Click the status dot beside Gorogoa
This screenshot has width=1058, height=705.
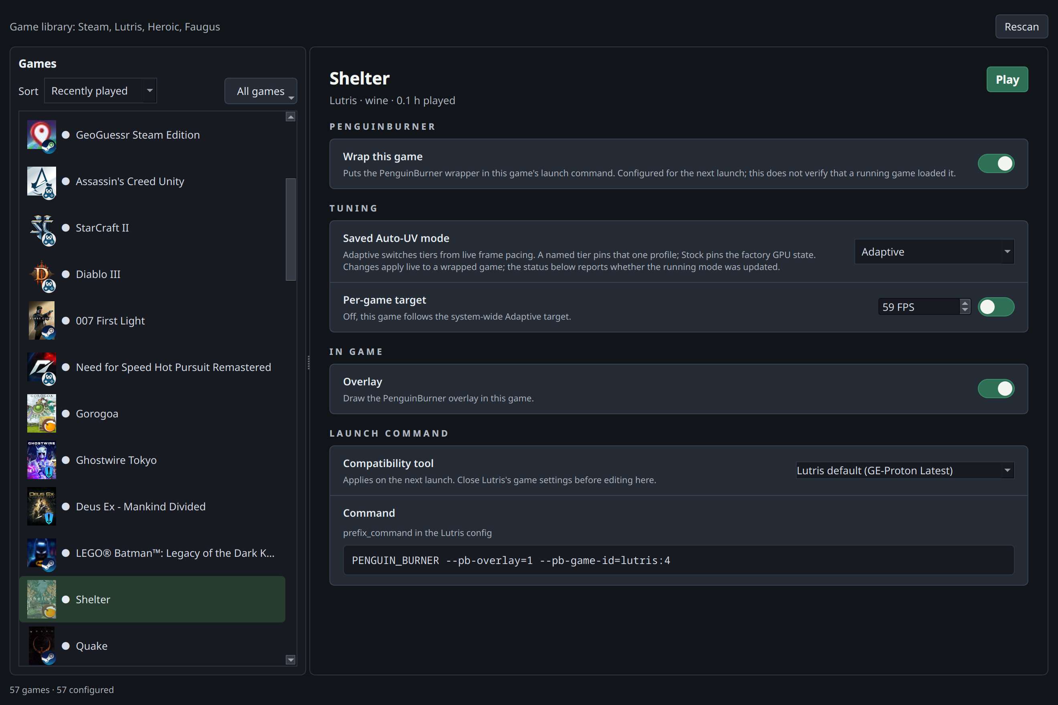[66, 414]
